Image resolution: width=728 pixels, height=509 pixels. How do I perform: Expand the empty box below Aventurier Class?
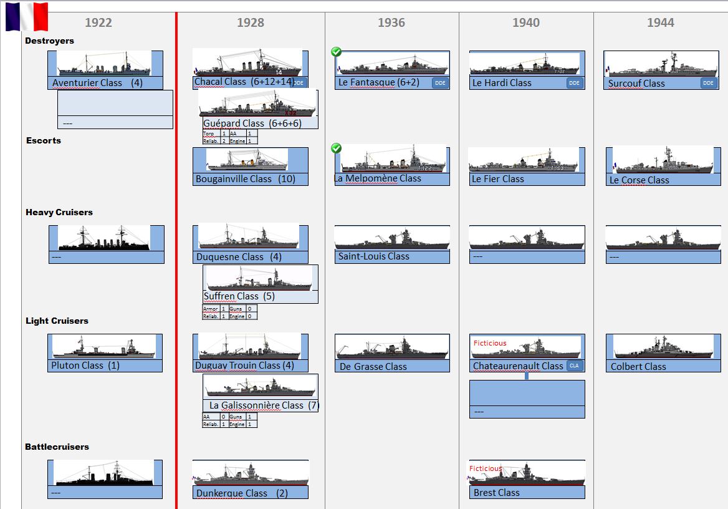[x=115, y=109]
